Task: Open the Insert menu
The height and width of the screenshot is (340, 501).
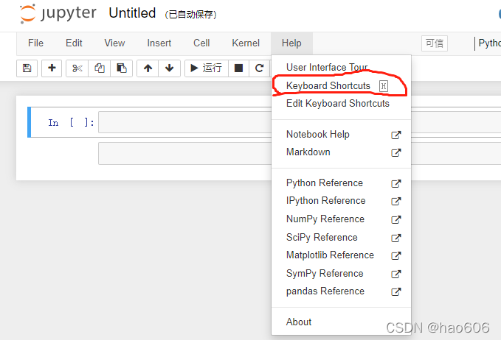Action: [159, 43]
